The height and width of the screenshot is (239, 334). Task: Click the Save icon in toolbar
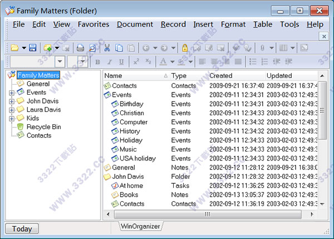[33, 48]
